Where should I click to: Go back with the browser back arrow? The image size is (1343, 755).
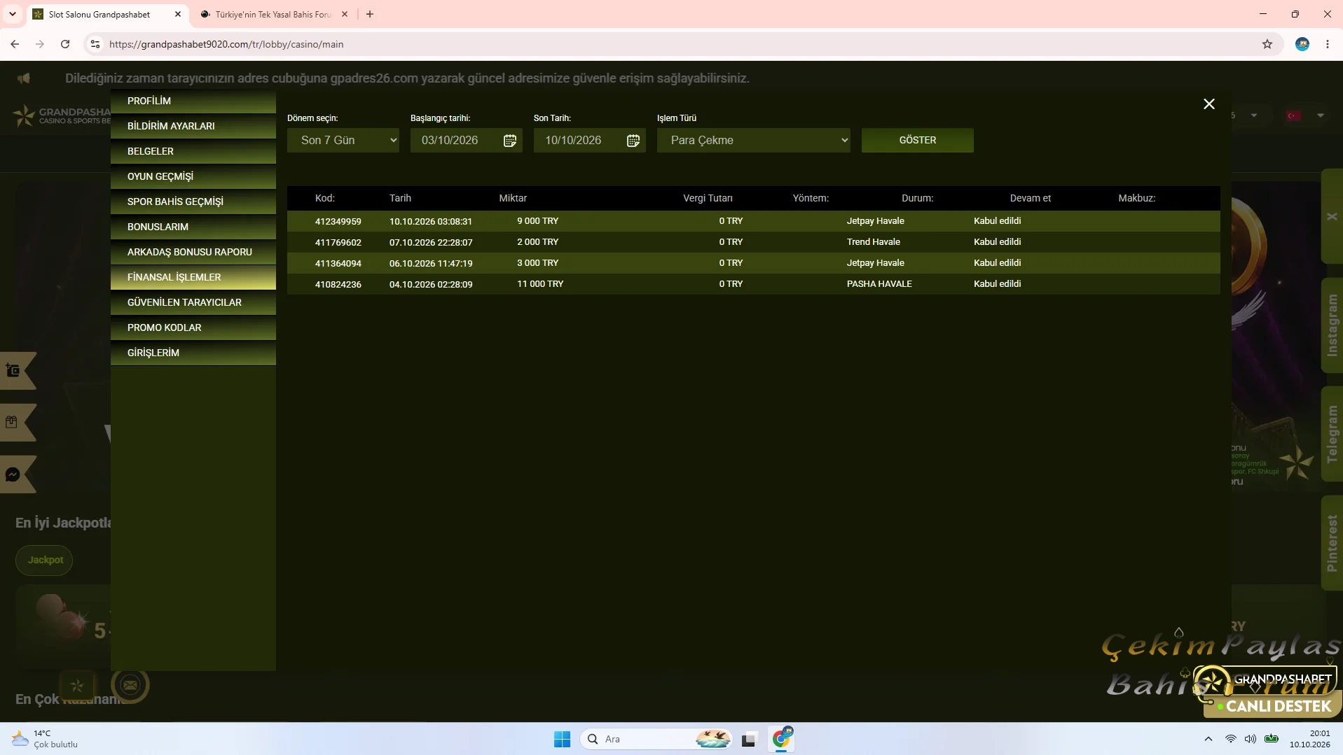click(x=15, y=44)
